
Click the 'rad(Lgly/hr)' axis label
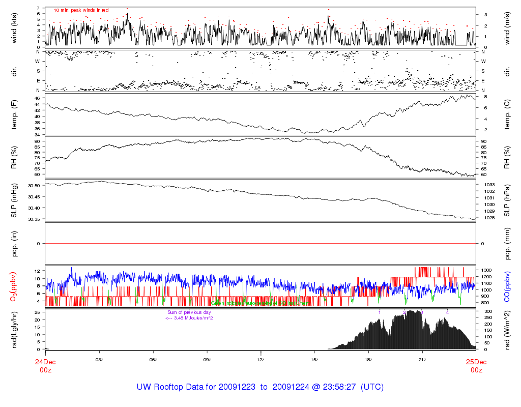point(14,330)
